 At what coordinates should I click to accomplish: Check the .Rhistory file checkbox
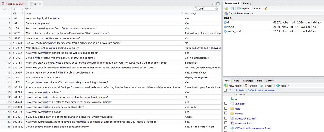point(225,104)
